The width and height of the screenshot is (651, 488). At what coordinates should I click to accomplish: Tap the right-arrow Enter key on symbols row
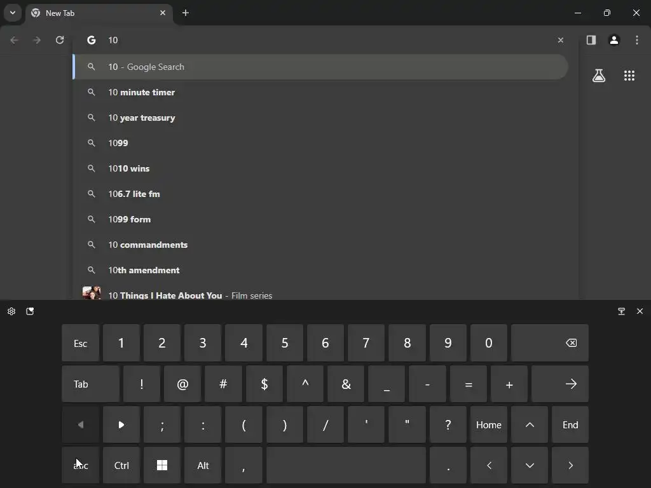point(560,384)
